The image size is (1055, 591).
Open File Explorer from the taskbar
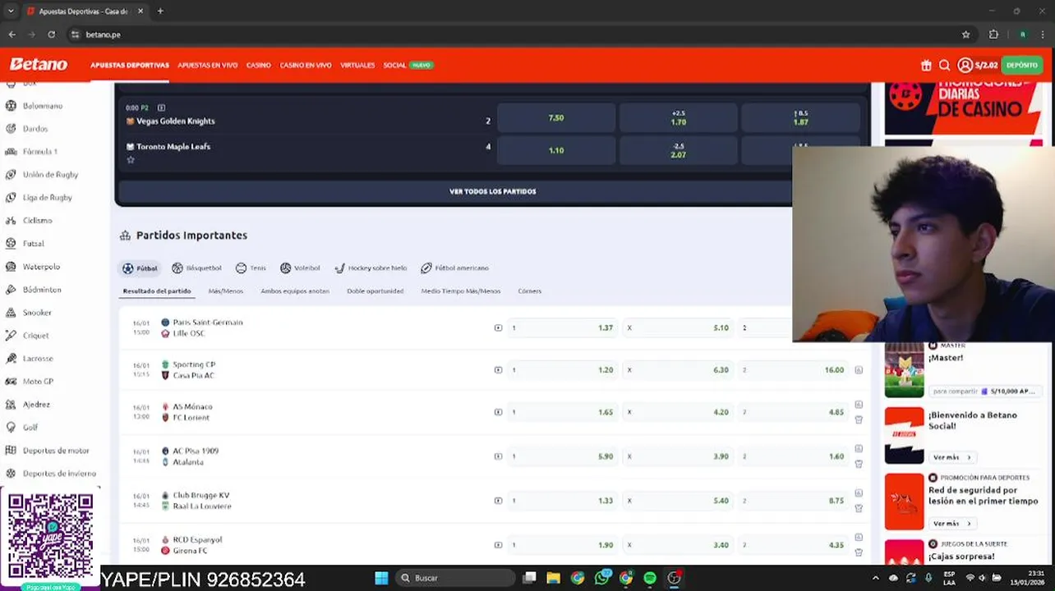coord(554,578)
